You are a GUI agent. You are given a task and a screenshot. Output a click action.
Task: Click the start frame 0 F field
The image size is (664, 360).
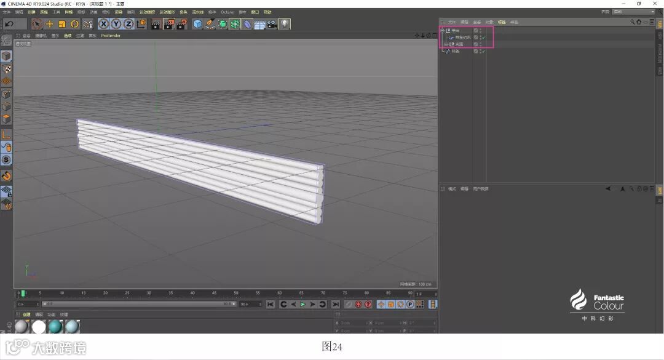(x=28, y=304)
